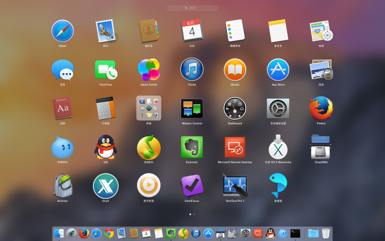Screen dimensions: 385x241
Task: Launch OnyX
Action: 105,186
